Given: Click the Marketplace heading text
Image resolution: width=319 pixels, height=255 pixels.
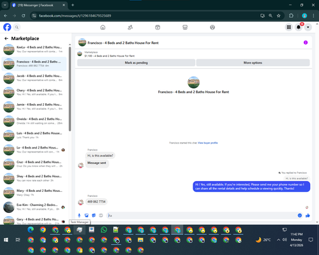Looking at the screenshot, I should tap(25, 38).
